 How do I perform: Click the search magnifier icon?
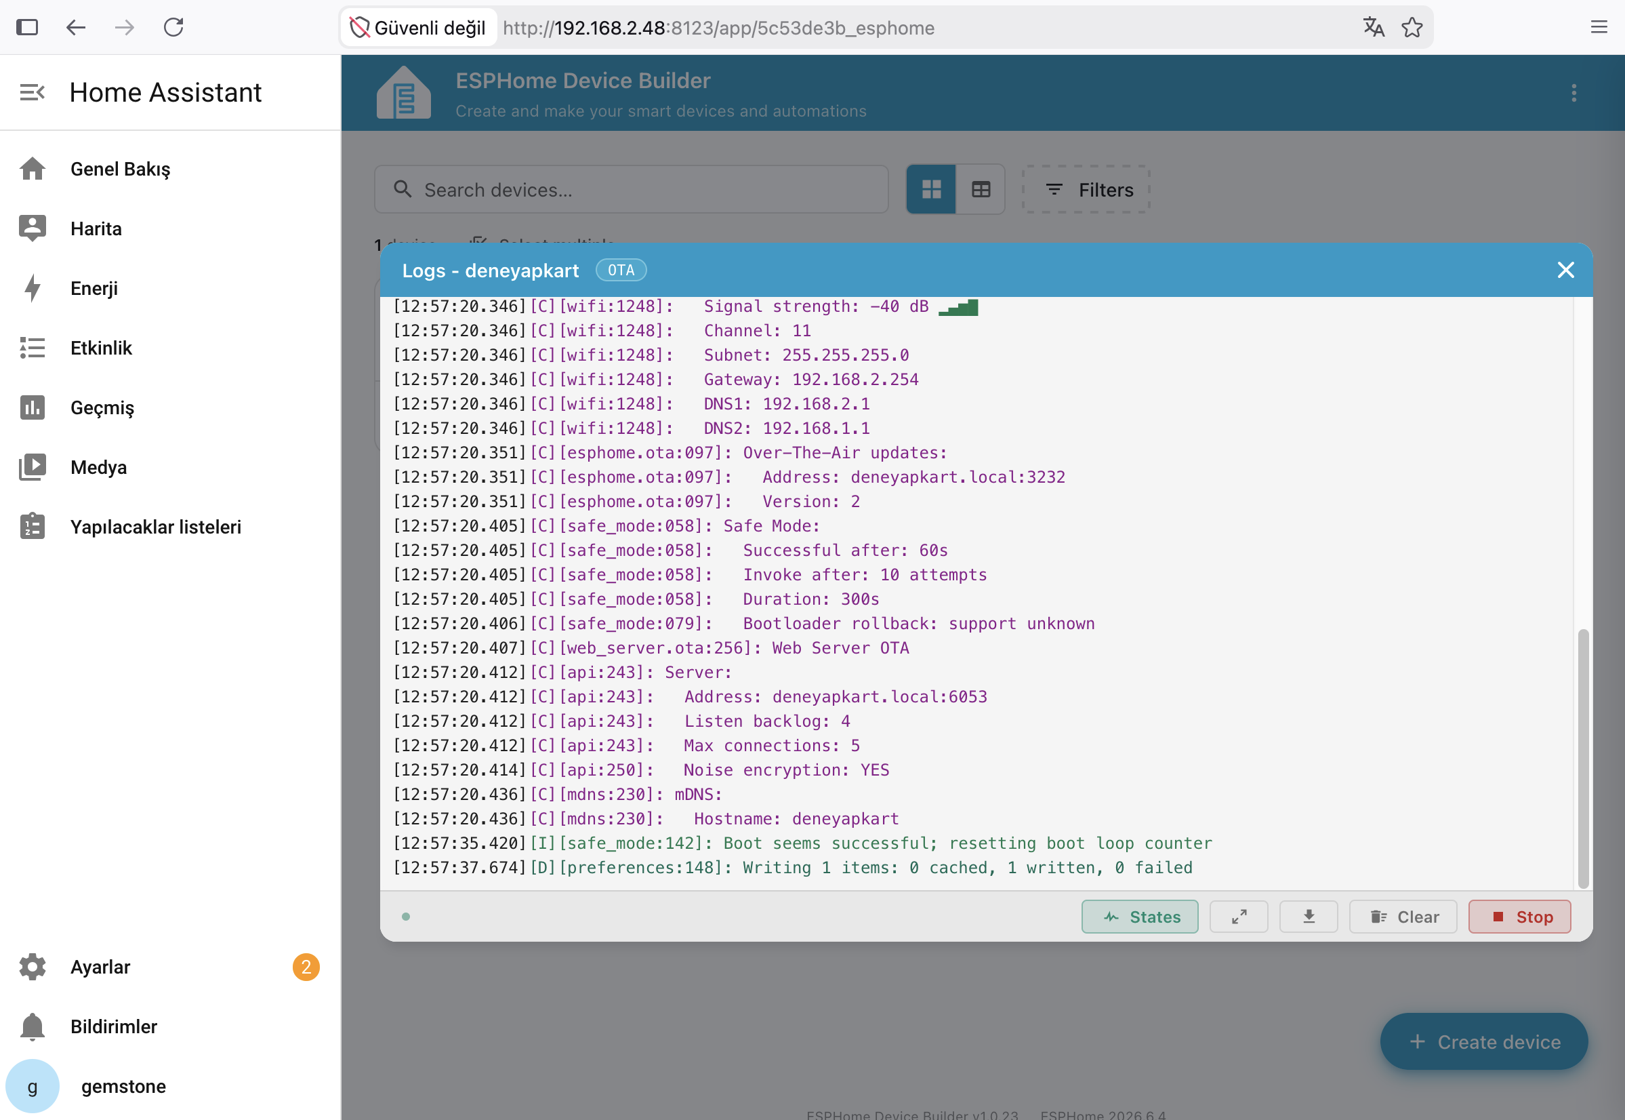(x=403, y=189)
